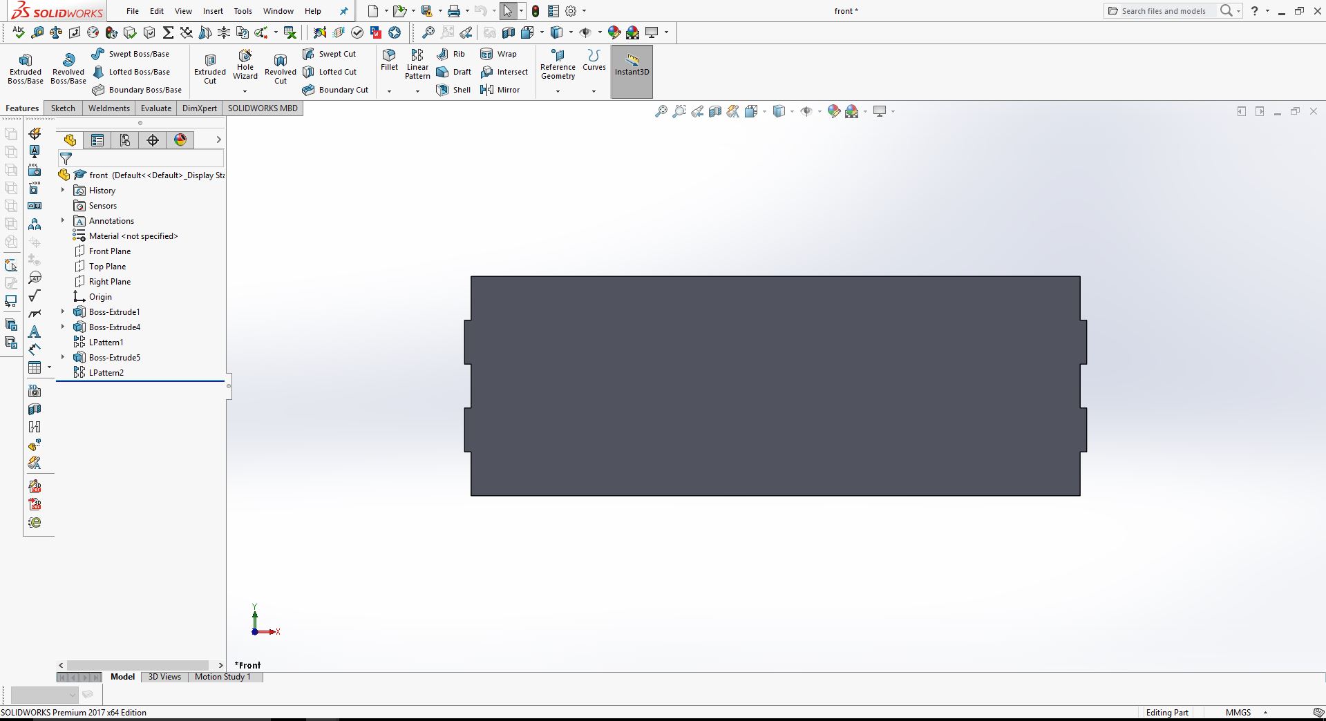Click the Help question mark button
The width and height of the screenshot is (1326, 721).
(x=1255, y=10)
